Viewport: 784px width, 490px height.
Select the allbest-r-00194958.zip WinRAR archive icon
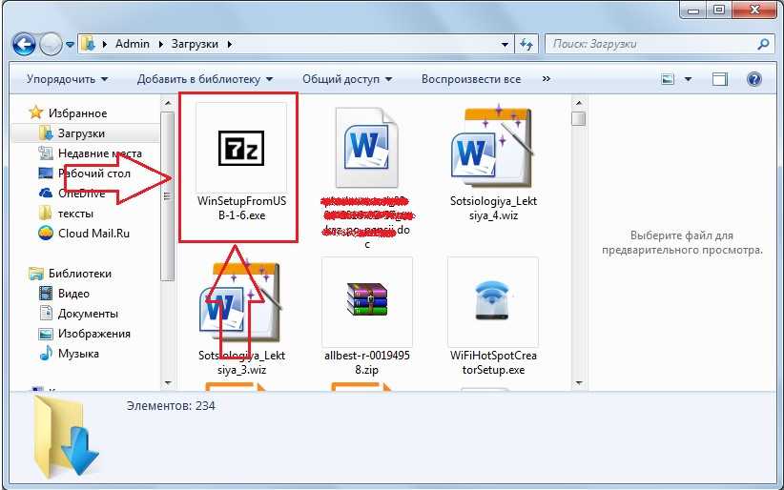pyautogui.click(x=367, y=299)
